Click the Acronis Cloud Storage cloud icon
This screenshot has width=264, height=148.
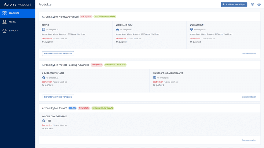(43, 121)
